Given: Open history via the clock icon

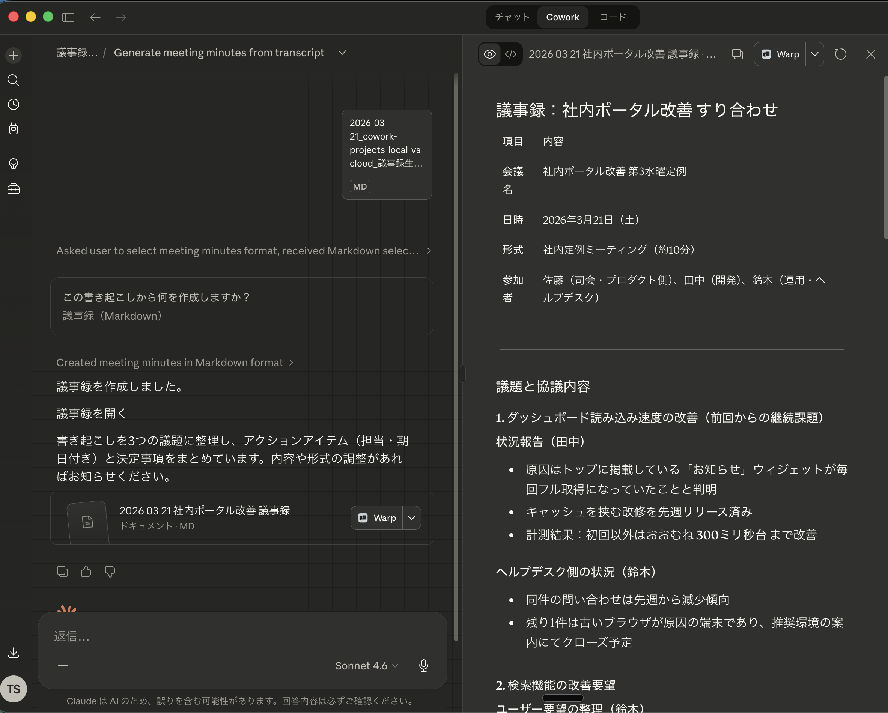Looking at the screenshot, I should [14, 104].
